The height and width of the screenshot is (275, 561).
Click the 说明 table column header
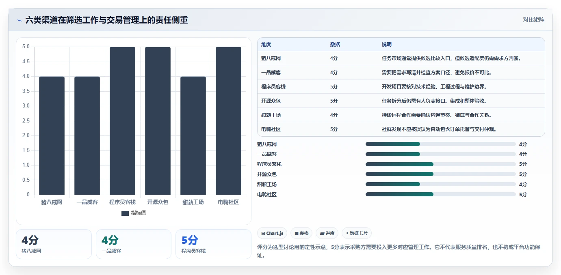[387, 44]
